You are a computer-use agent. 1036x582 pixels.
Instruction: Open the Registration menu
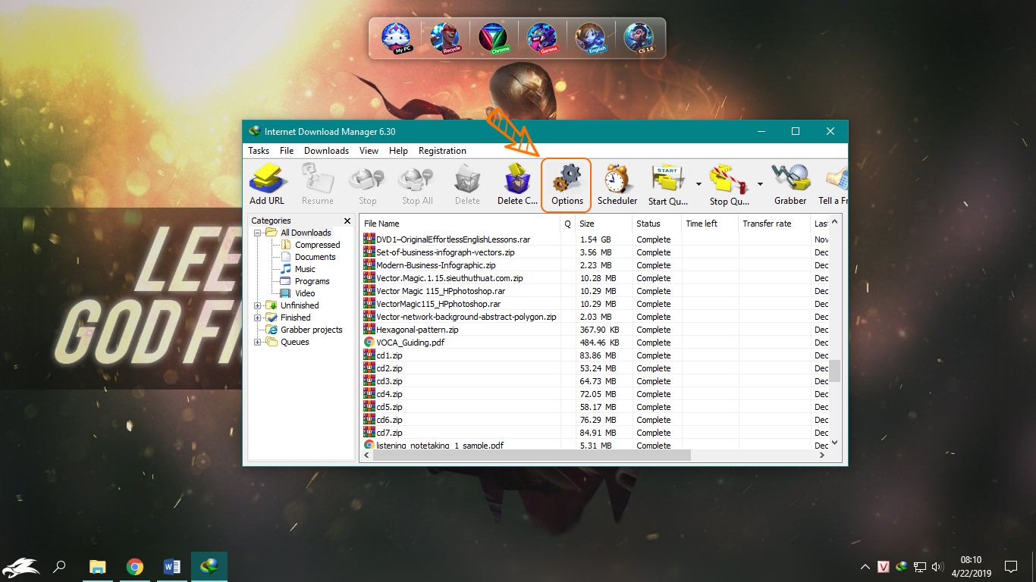(x=441, y=150)
